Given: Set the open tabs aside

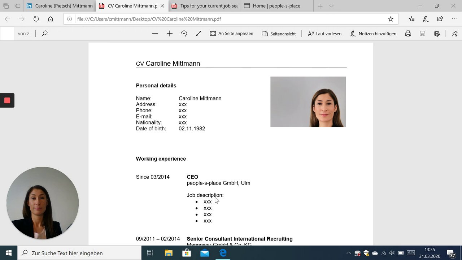Looking at the screenshot, I should coord(17,6).
